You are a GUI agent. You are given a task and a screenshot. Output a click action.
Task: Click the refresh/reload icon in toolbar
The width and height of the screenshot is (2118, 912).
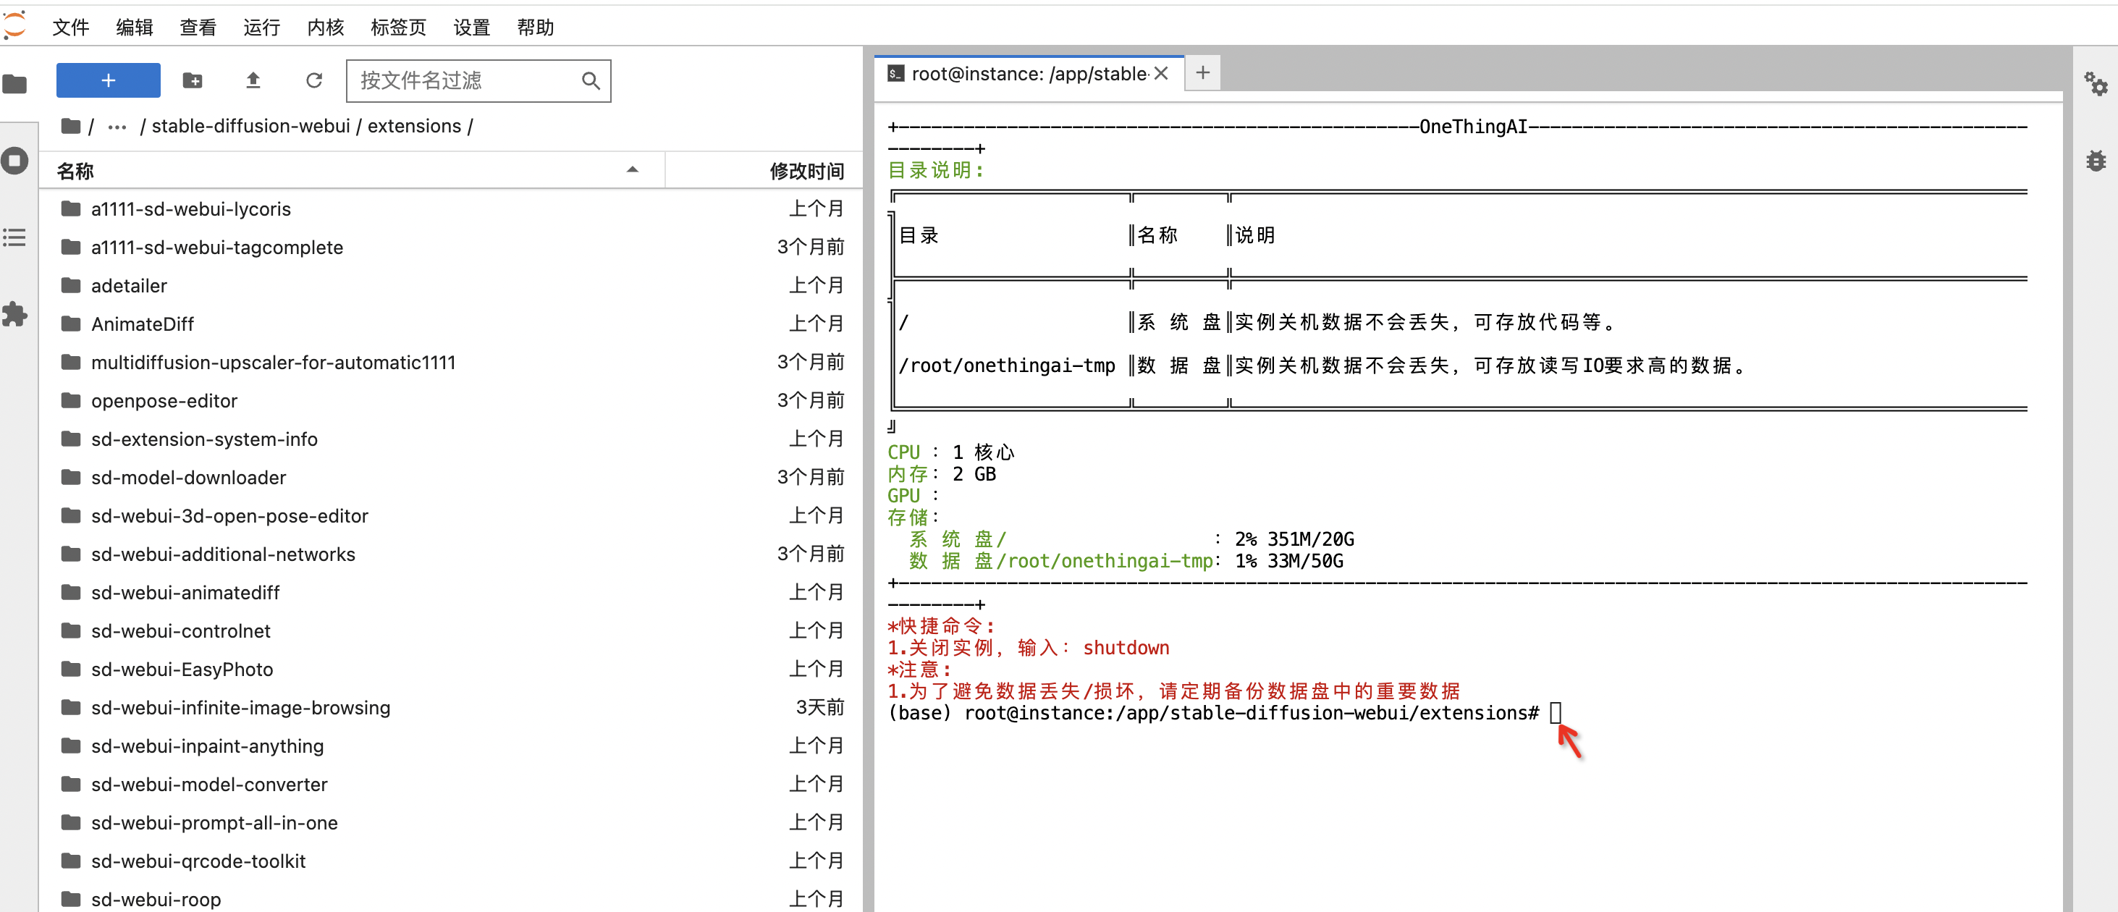pos(312,81)
